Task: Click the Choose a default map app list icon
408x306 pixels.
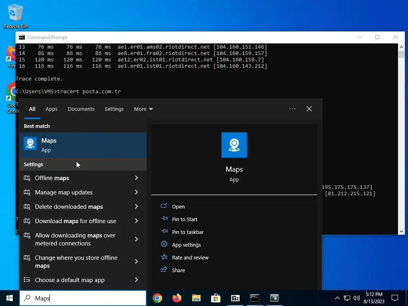Action: pos(27,280)
